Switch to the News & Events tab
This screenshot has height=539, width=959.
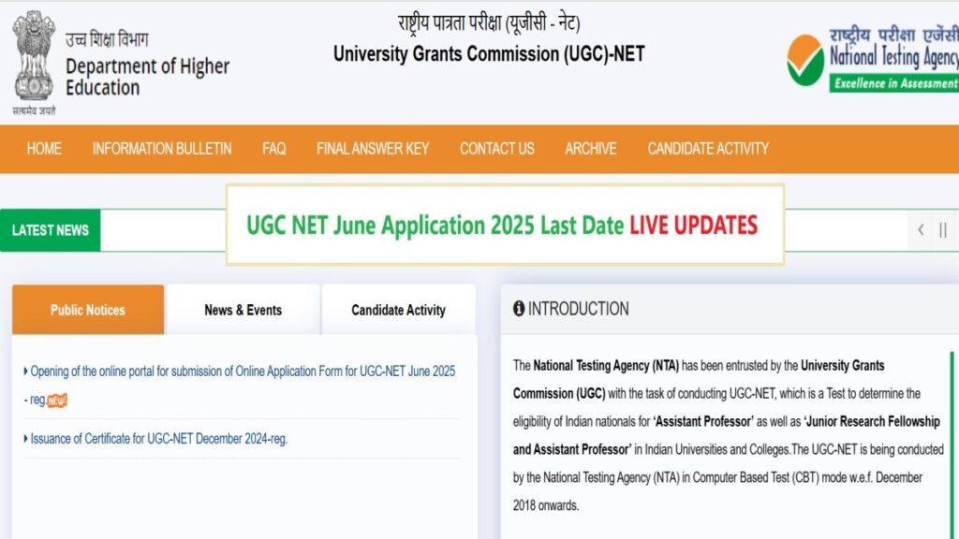(243, 310)
